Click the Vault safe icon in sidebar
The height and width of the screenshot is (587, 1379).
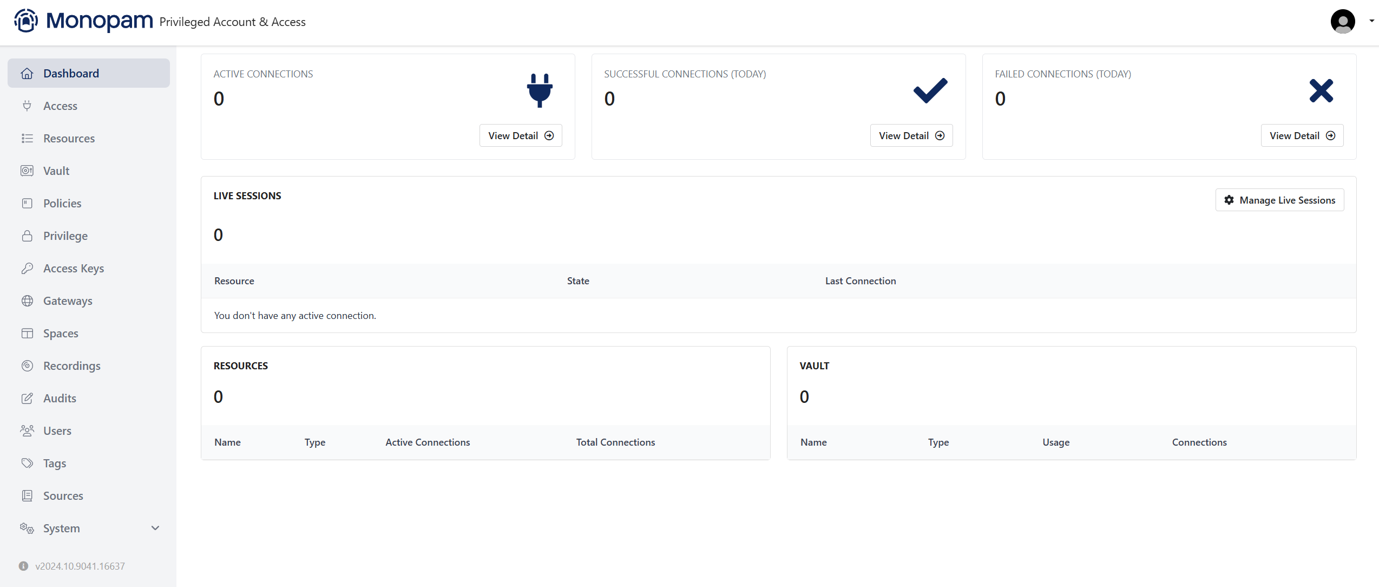click(x=27, y=171)
